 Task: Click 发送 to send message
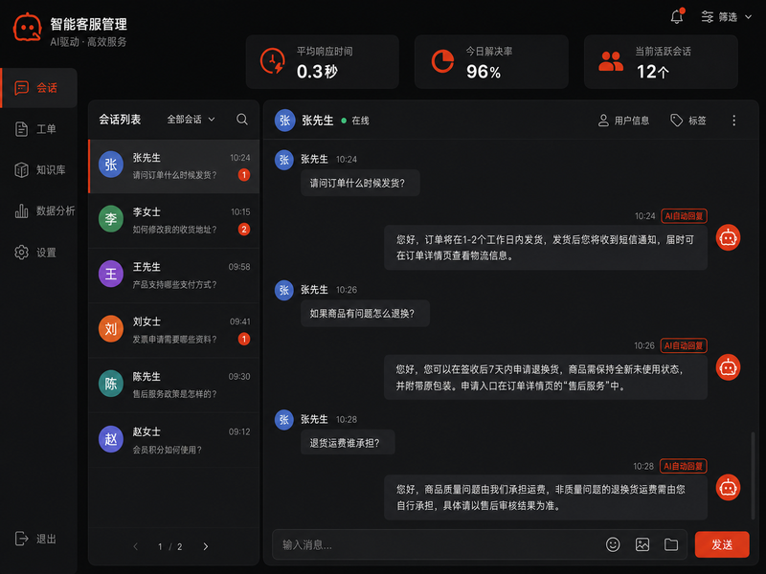pos(722,544)
